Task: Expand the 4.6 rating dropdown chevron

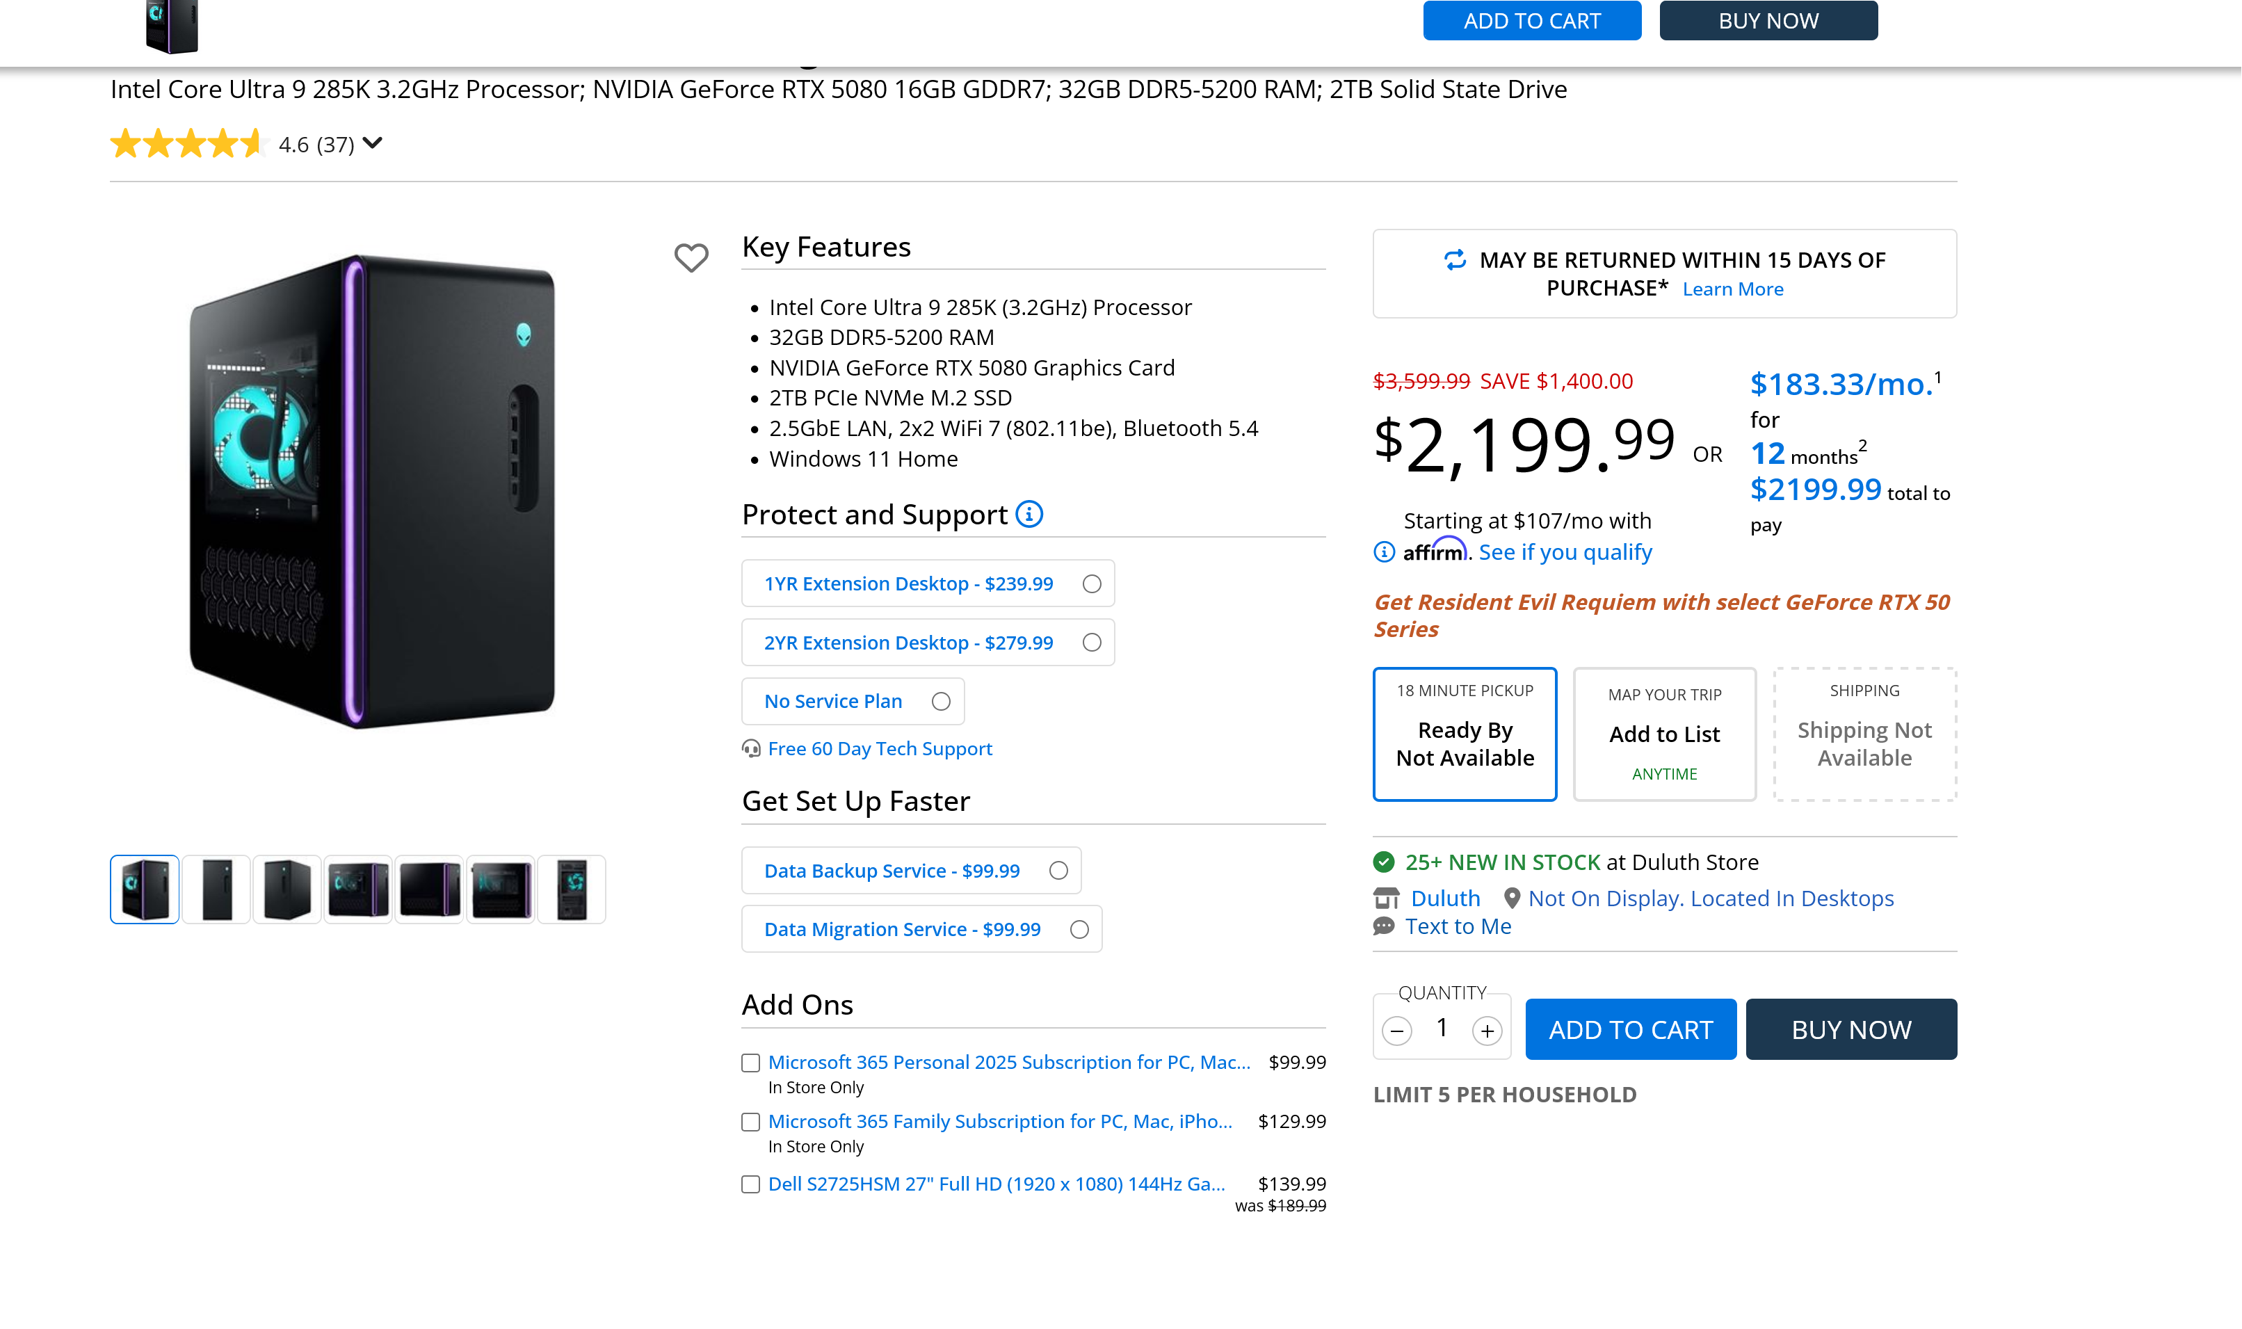Action: point(373,143)
